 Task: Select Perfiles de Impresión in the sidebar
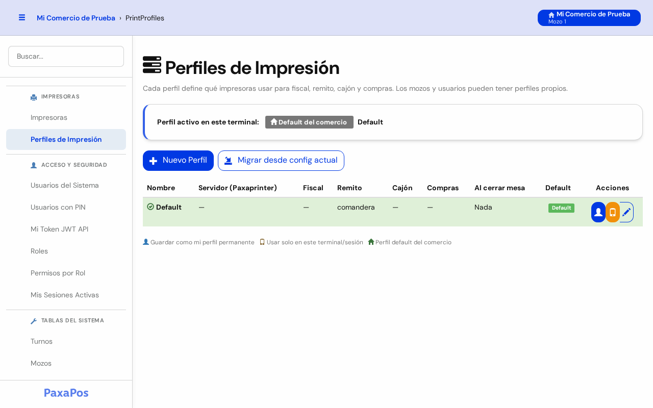coord(66,139)
